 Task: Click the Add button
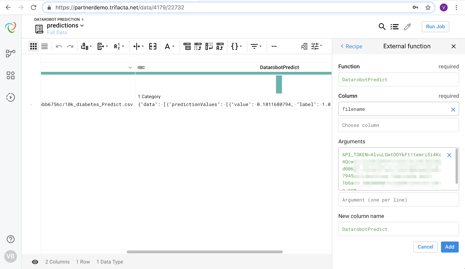pyautogui.click(x=450, y=247)
